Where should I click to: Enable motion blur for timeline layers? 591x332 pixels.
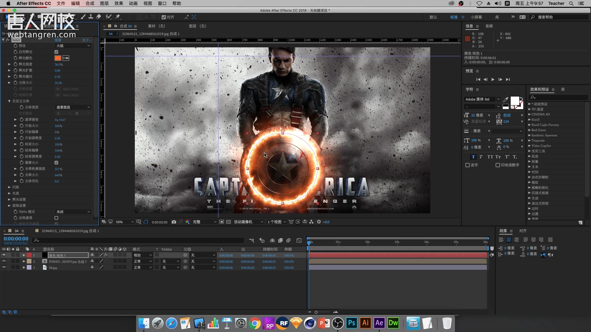(x=288, y=240)
